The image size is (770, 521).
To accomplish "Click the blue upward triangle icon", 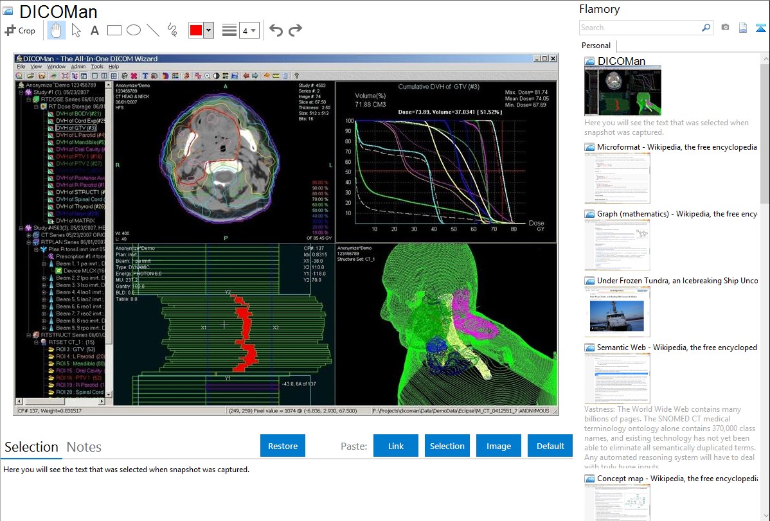I will point(760,28).
